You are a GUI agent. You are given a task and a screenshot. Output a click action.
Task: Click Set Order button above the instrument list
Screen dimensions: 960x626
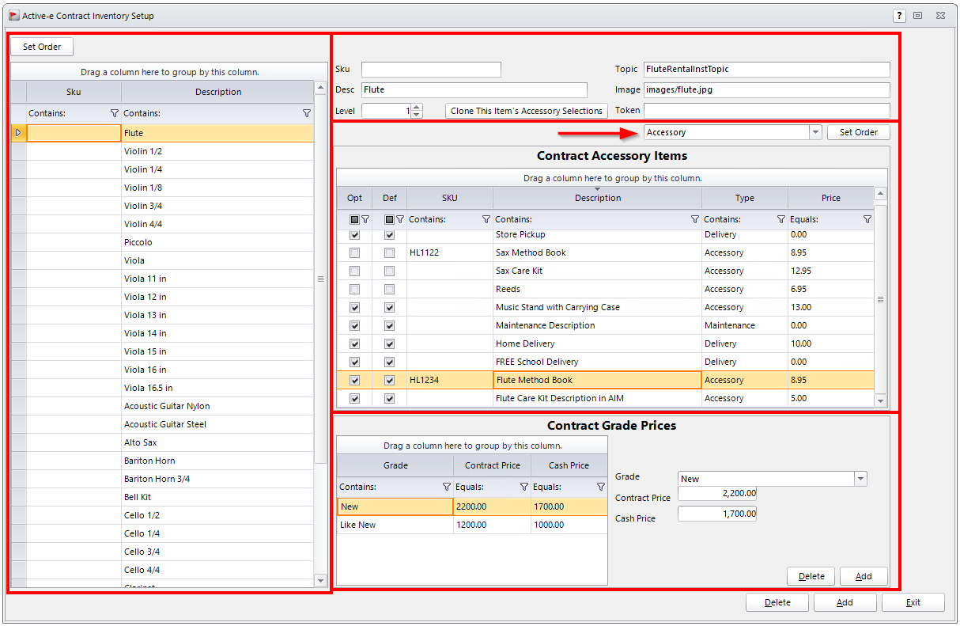click(x=42, y=47)
